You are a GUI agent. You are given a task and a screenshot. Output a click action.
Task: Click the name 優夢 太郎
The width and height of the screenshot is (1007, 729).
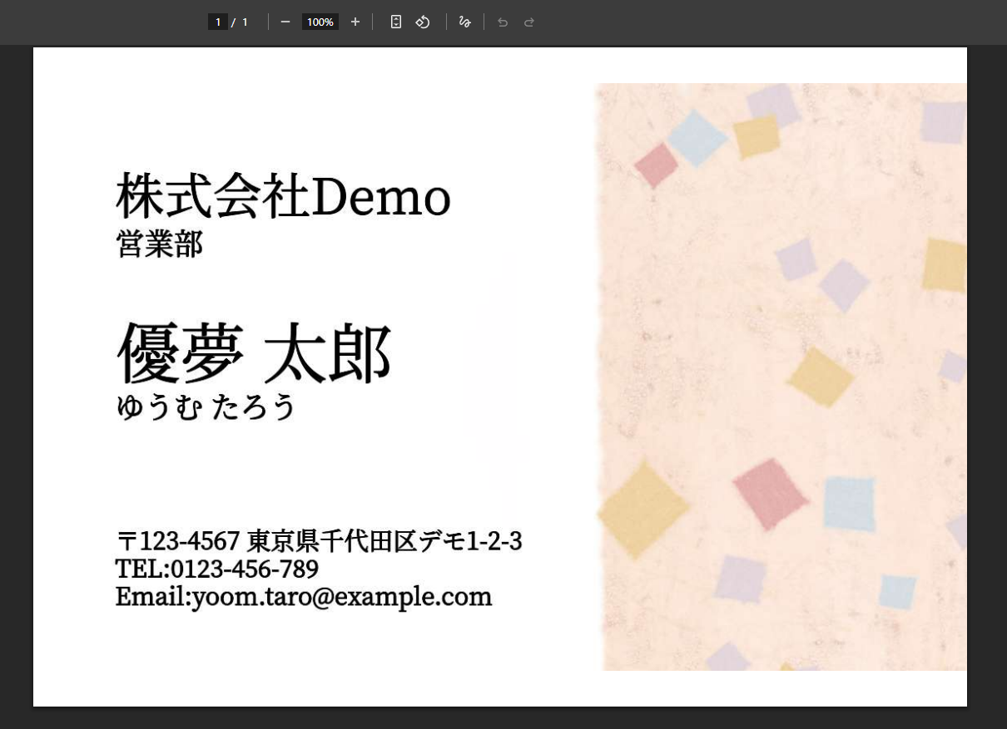click(x=254, y=352)
